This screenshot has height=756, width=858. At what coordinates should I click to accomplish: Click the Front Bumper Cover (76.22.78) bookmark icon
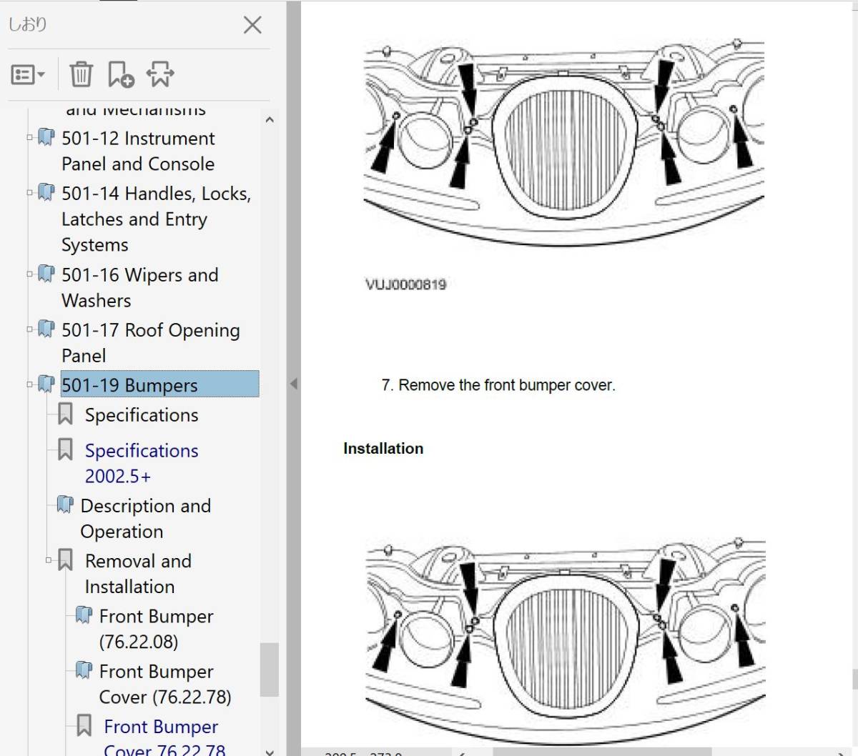[x=84, y=670]
